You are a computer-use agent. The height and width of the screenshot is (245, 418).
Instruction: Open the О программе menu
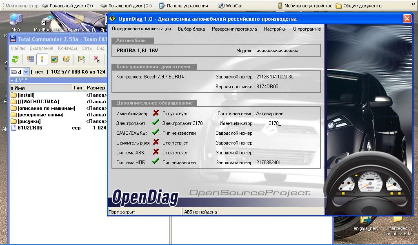pos(307,29)
